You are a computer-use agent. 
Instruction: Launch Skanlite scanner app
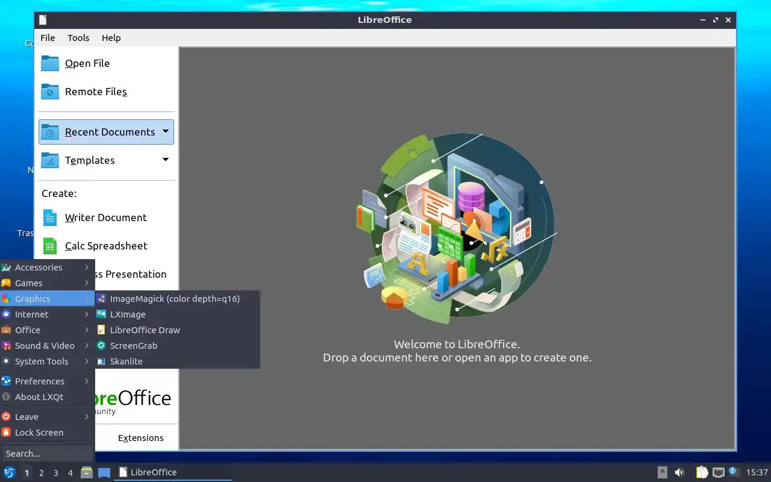point(178,361)
